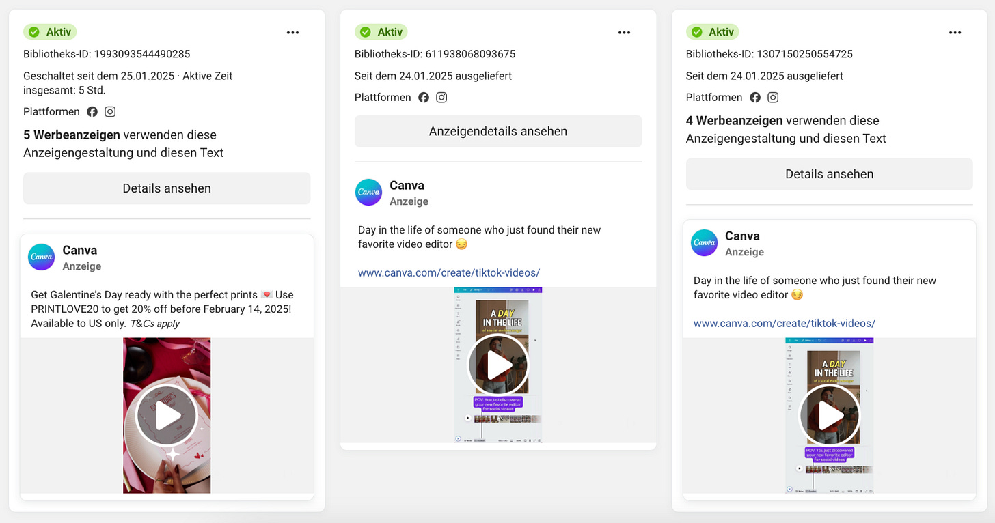Click Canva logo in ad 611938068093675

pyautogui.click(x=369, y=193)
